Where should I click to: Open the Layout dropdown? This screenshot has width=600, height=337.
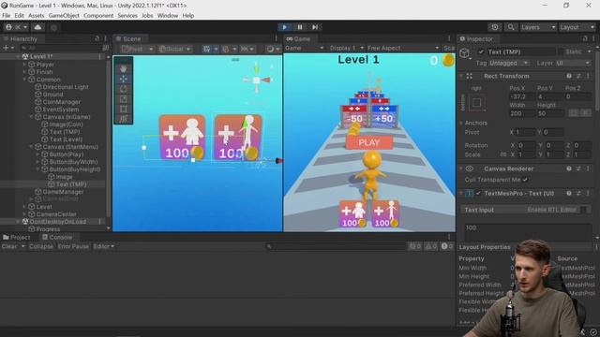(x=577, y=27)
